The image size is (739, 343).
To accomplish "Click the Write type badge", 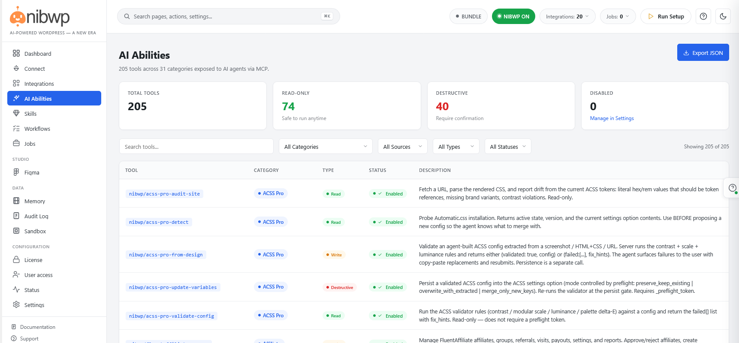I will [334, 255].
